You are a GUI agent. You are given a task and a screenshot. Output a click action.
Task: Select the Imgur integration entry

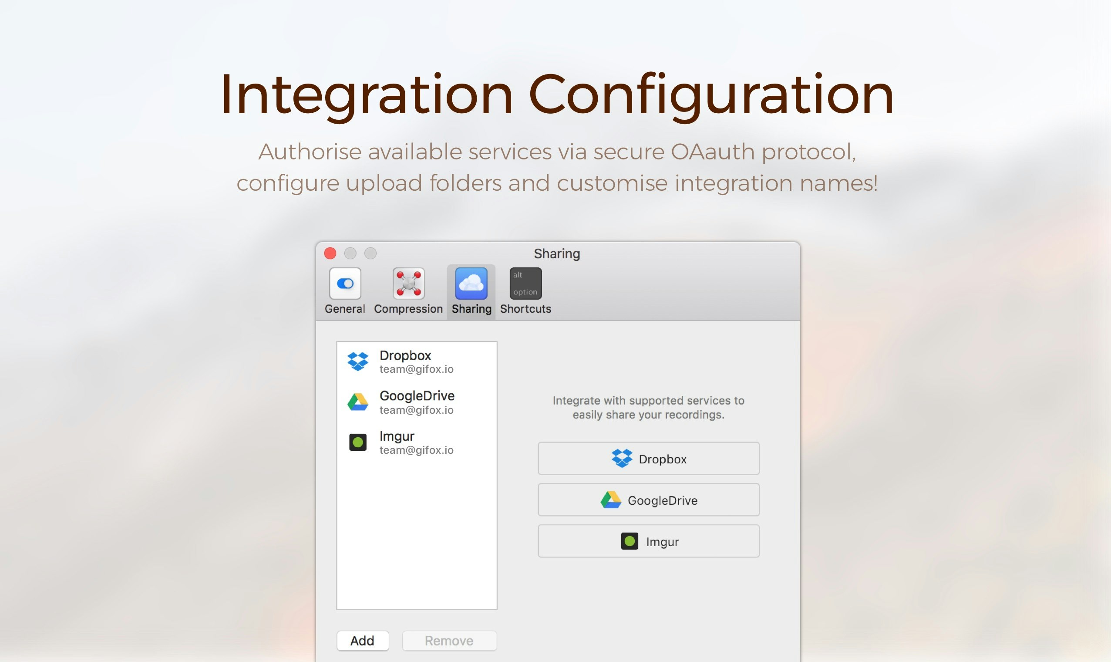[x=417, y=442]
